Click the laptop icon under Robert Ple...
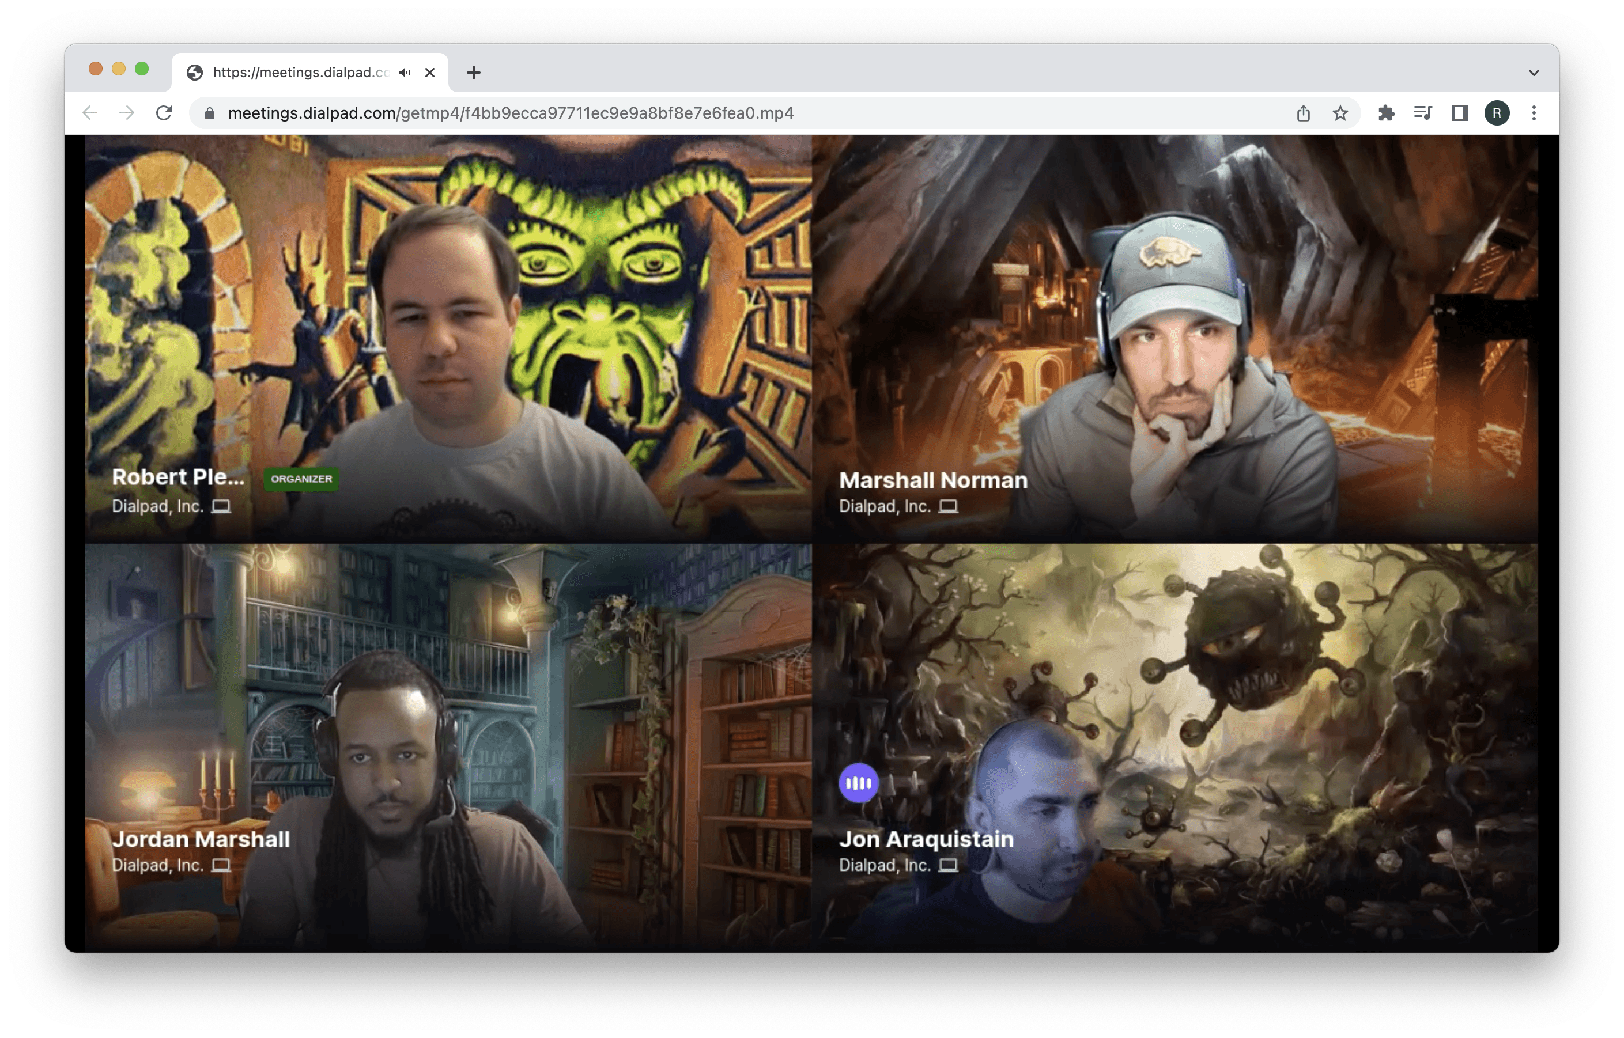The image size is (1624, 1038). pos(221,506)
